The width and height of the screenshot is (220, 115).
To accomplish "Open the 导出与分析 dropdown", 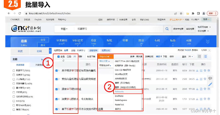I will point(105,57).
